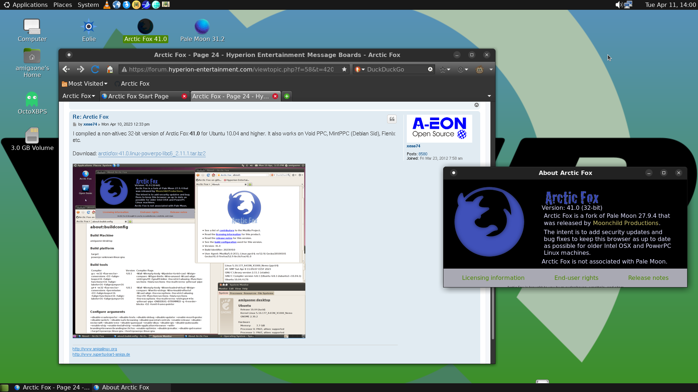Open the System menu in top panel
The width and height of the screenshot is (698, 392).
pyautogui.click(x=88, y=5)
